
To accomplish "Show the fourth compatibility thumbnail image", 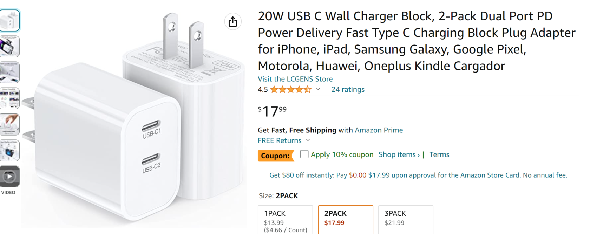I will tap(9, 98).
